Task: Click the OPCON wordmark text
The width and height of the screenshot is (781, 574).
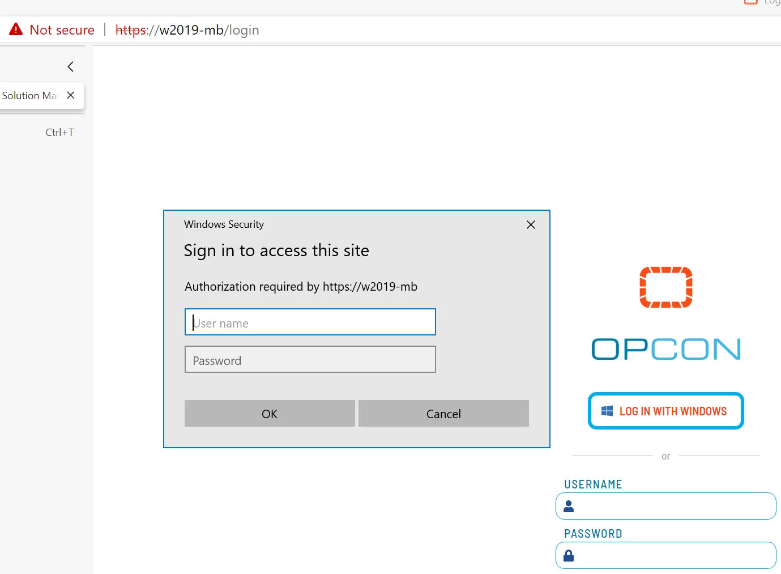Action: 666,349
